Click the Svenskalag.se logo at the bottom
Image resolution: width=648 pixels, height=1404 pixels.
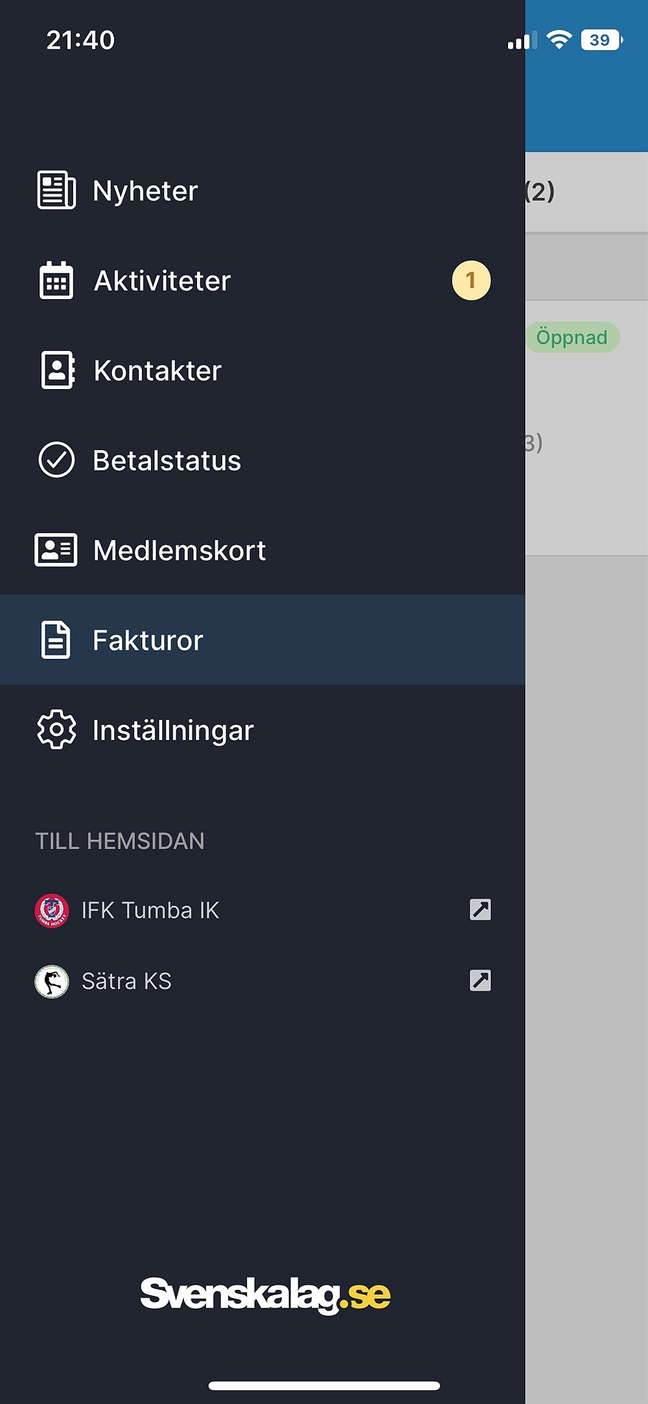pyautogui.click(x=265, y=1294)
